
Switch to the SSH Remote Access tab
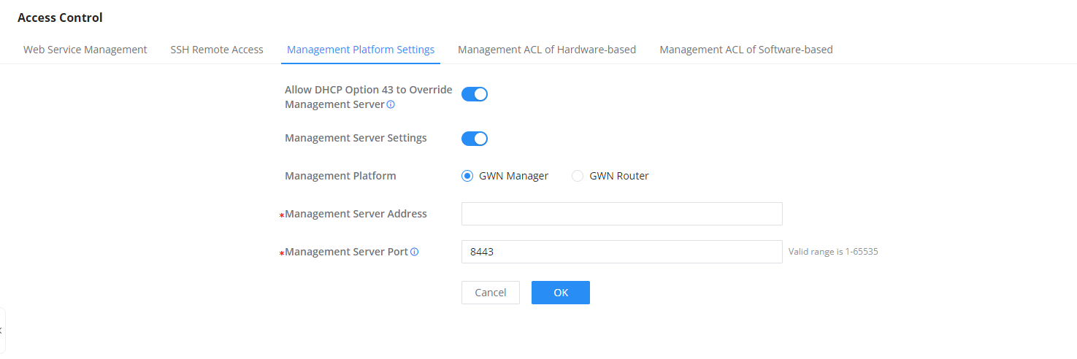click(217, 50)
